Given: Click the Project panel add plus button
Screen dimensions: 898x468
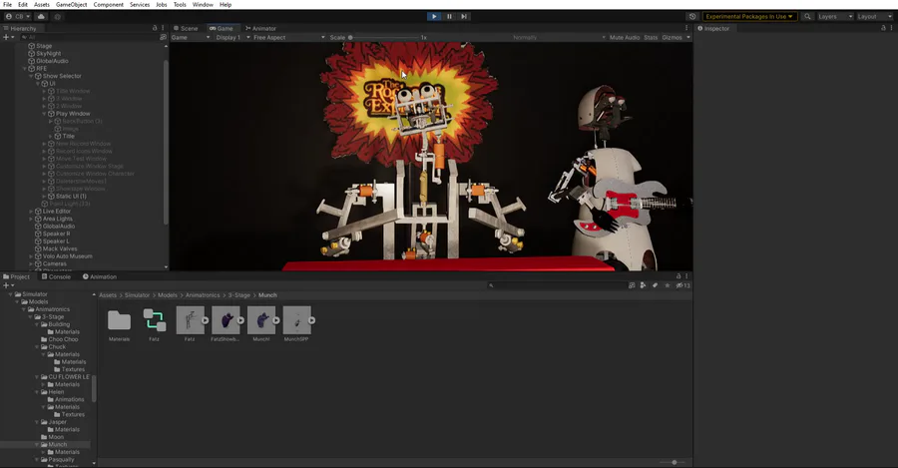Looking at the screenshot, I should coord(8,285).
